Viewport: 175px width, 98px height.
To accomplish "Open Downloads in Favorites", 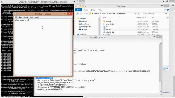I will [85, 24].
